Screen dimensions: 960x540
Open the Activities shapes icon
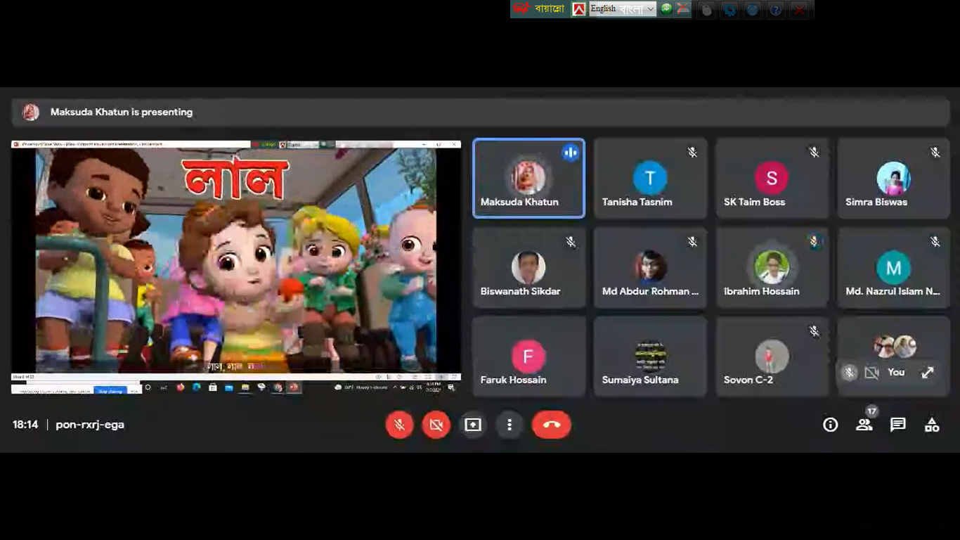[931, 425]
